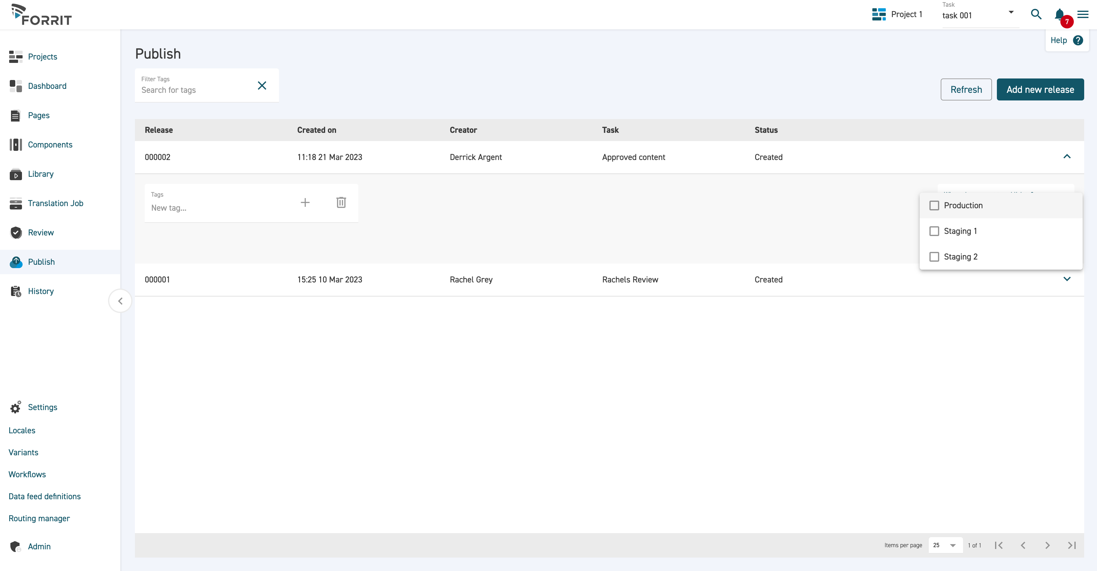This screenshot has height=571, width=1097.
Task: Open Data feed definitions link
Action: 45,497
